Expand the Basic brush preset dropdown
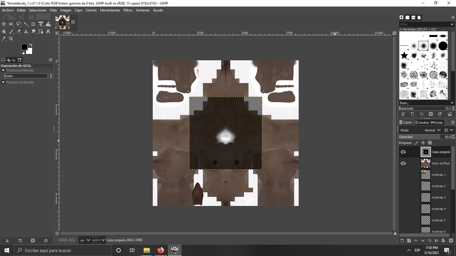This screenshot has width=456, height=256. pyautogui.click(x=452, y=103)
